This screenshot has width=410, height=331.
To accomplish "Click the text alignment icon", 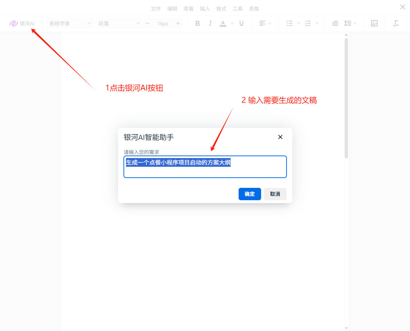I will (262, 24).
